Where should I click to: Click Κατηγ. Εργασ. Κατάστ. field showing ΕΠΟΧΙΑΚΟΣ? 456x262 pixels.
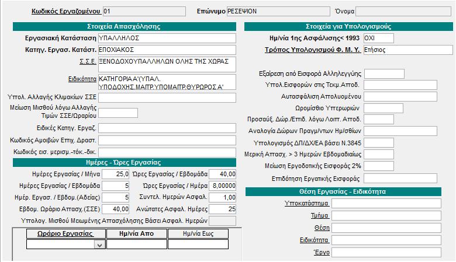(x=167, y=50)
